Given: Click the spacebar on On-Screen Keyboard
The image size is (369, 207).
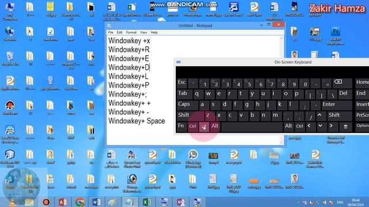Looking at the screenshot, I should pos(252,126).
